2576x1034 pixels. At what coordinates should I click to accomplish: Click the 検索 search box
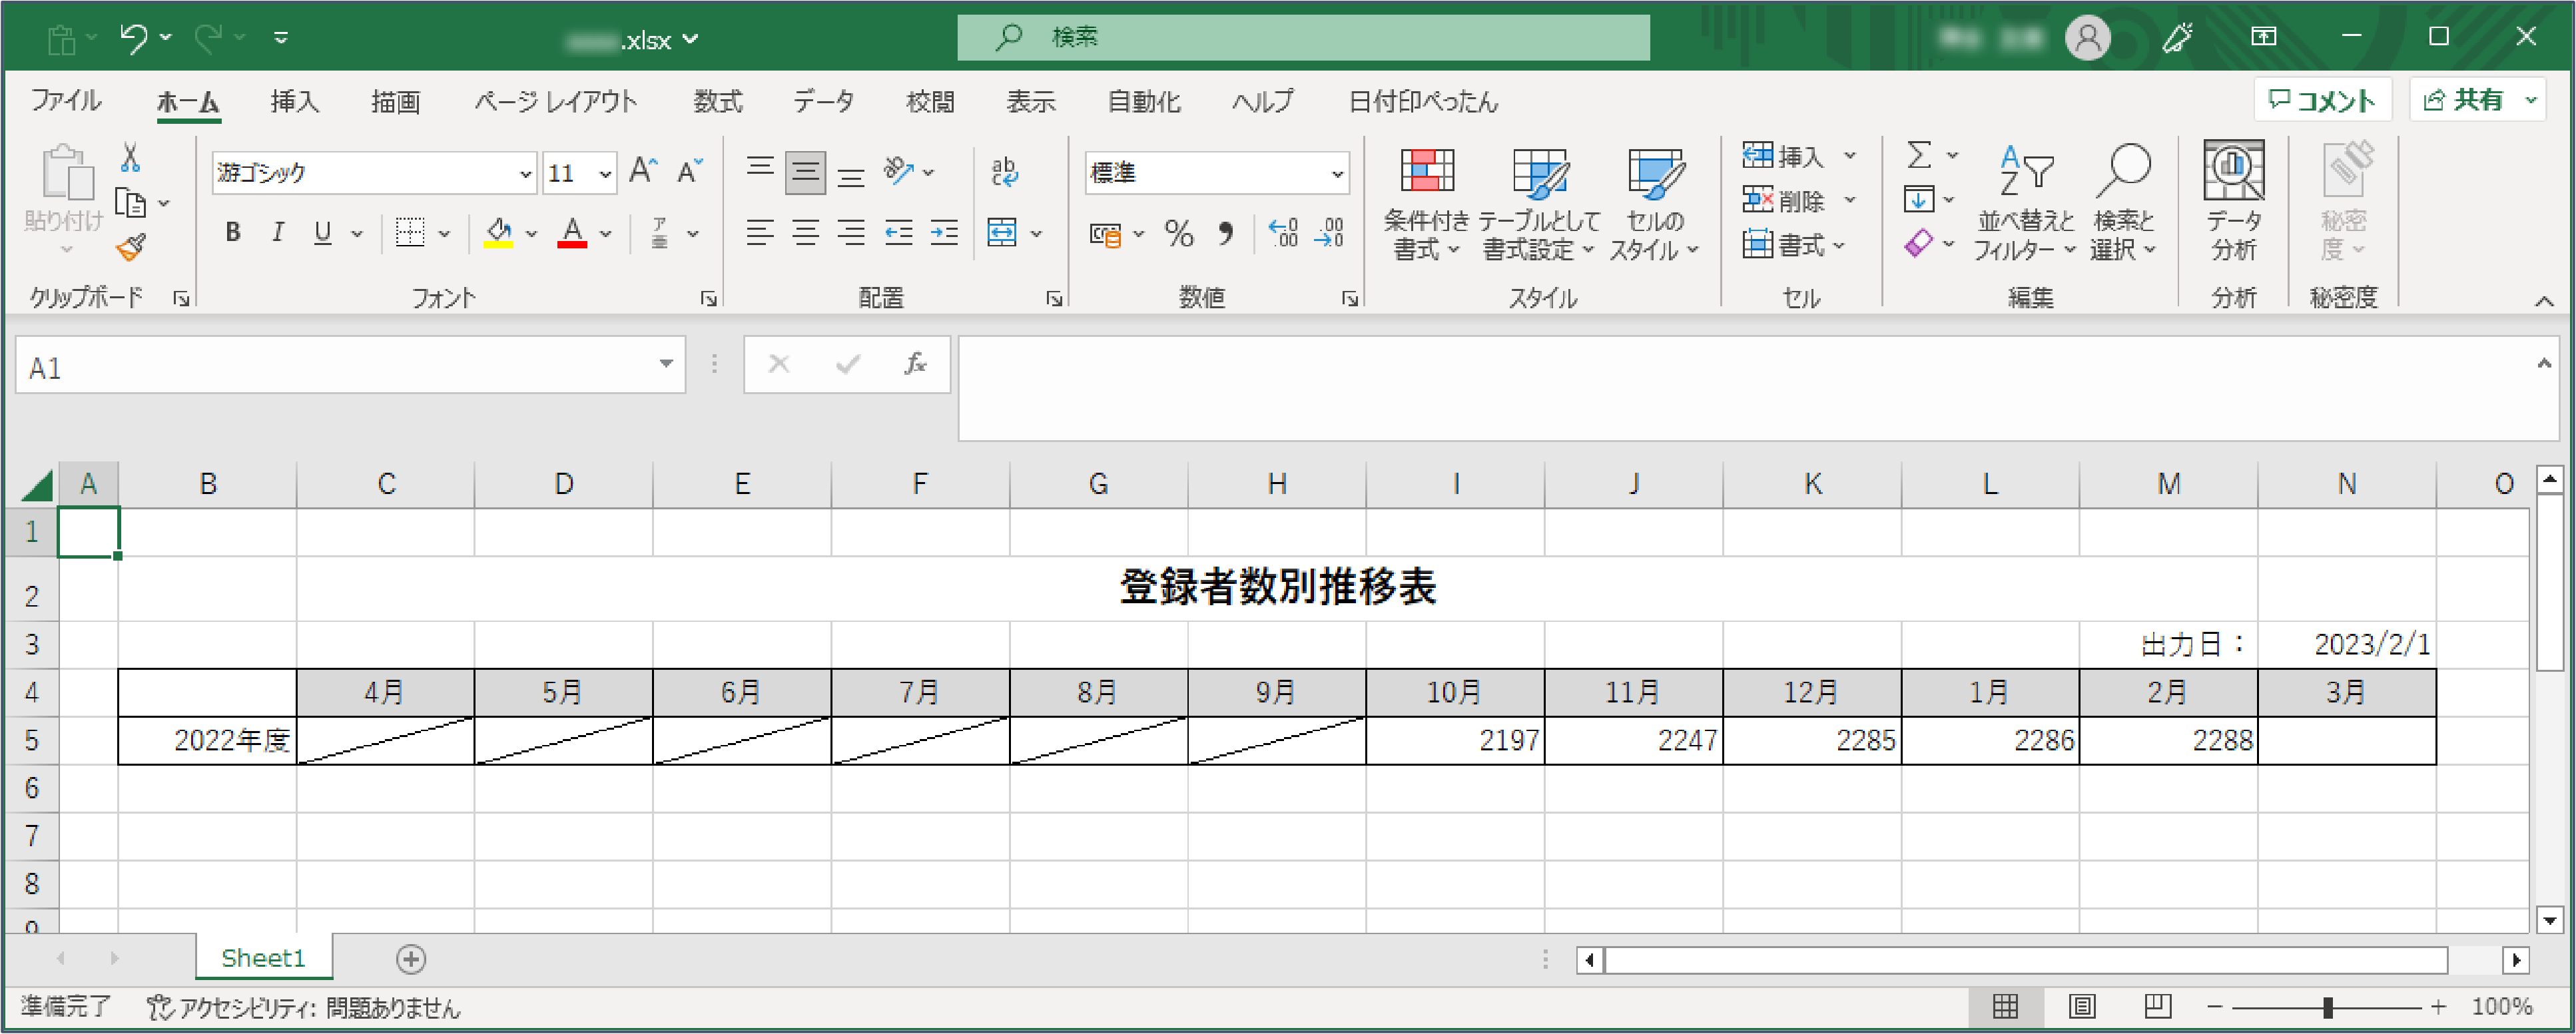(x=1303, y=38)
